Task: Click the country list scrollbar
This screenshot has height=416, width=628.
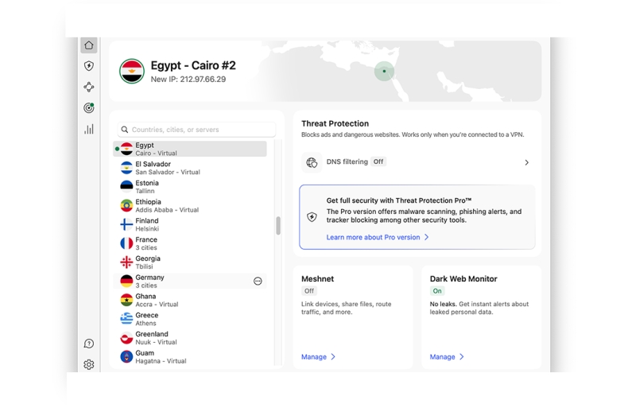Action: (x=278, y=226)
